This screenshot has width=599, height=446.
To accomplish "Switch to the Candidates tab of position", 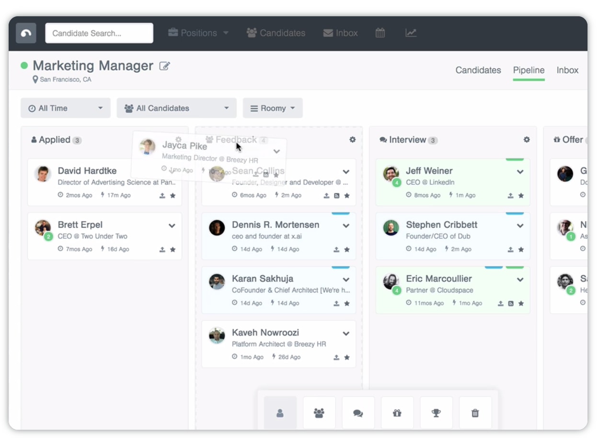I will tap(478, 70).
